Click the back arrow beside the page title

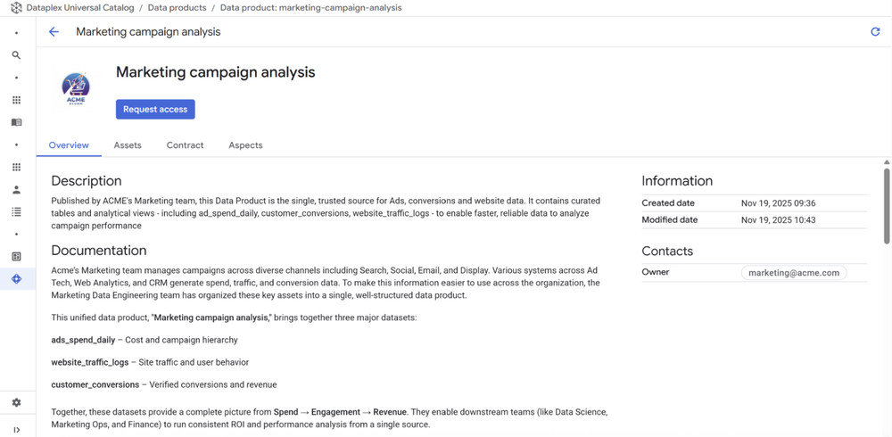pos(54,32)
